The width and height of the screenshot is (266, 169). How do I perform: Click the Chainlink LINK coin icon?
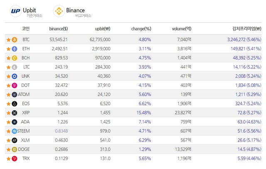15,76
